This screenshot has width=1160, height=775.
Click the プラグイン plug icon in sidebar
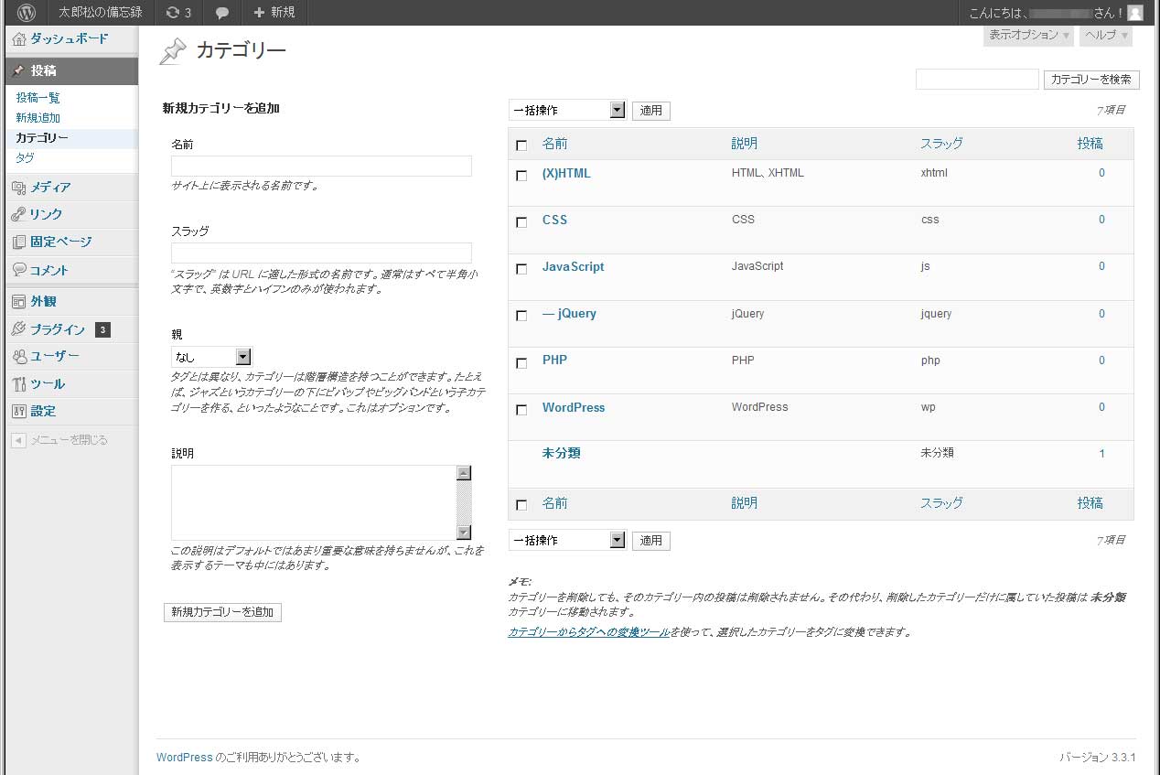19,329
